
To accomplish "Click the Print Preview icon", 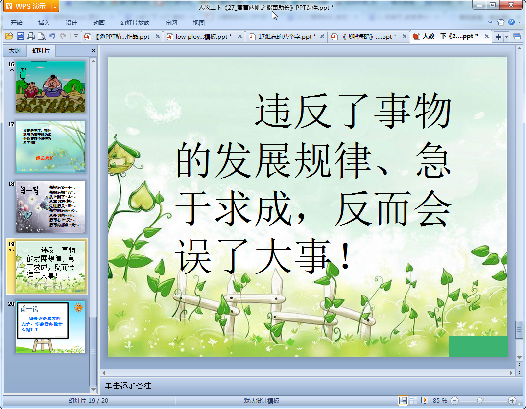I will point(42,36).
